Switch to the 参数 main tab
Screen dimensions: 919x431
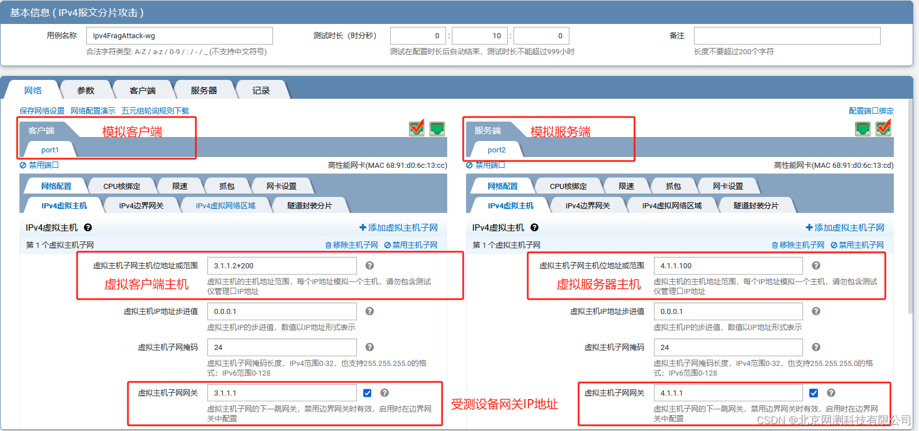[x=86, y=90]
